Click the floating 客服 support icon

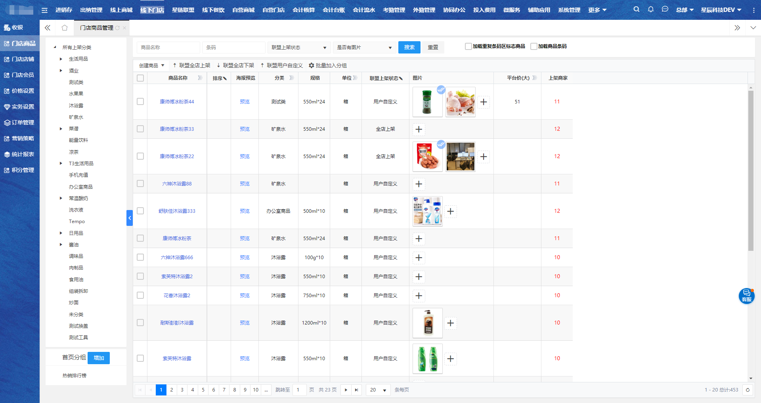(x=746, y=296)
